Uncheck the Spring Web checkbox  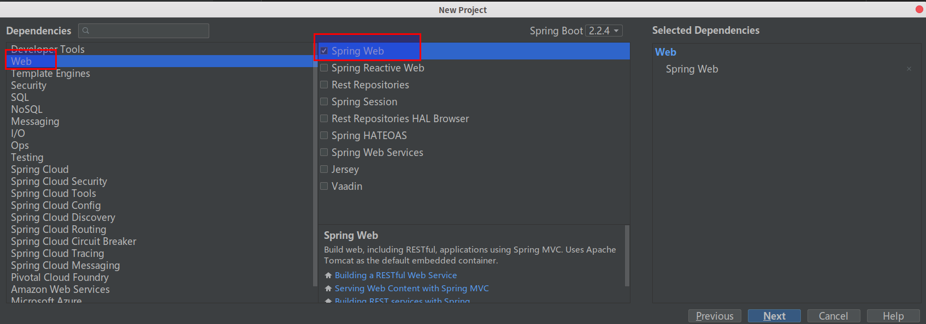324,51
